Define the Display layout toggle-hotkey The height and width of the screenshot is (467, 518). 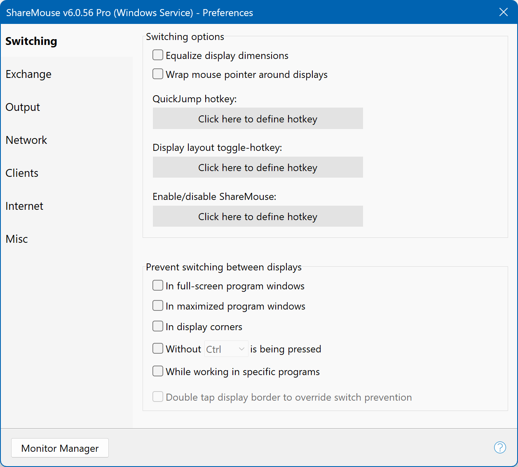click(258, 167)
